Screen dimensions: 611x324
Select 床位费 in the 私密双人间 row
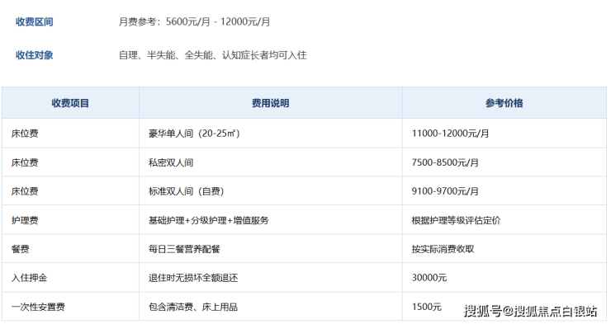(25, 162)
